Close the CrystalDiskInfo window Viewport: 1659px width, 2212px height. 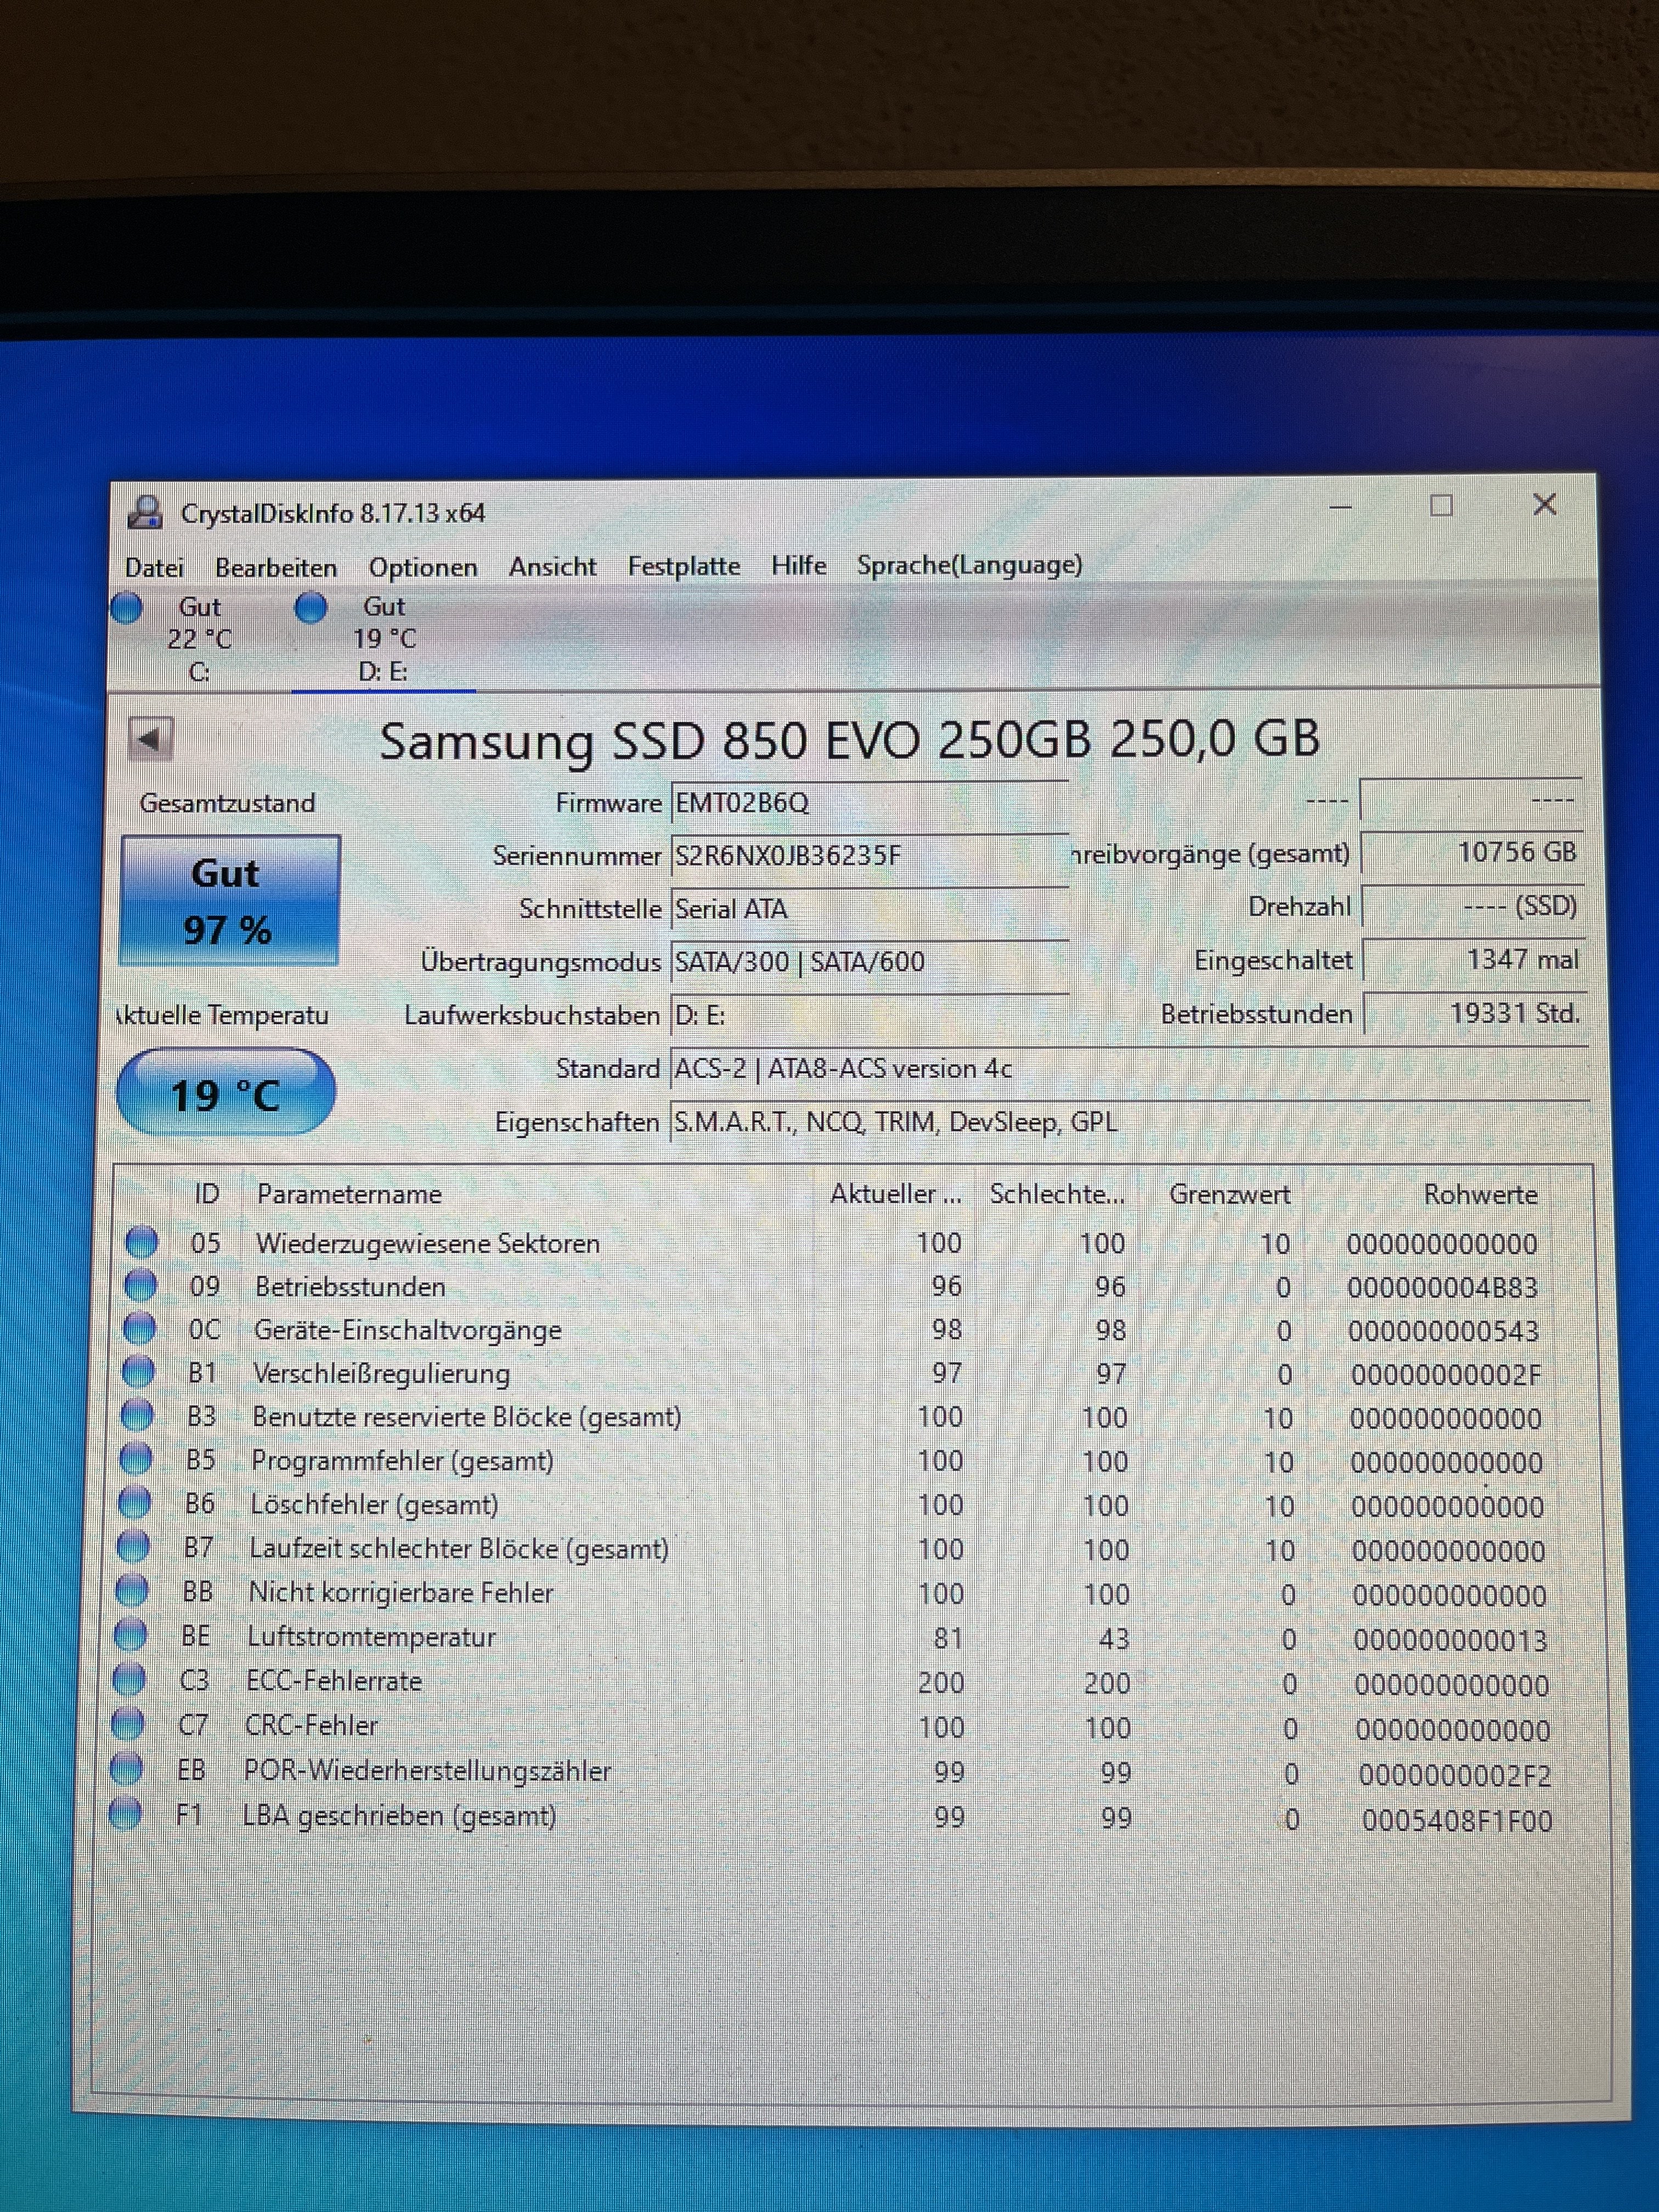[x=1545, y=504]
